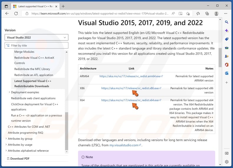Image resolution: width=233 pixels, height=168 pixels.
Task: Open Shopping tag sidebar icon
Action: (227, 39)
